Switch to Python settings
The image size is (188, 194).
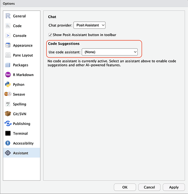pyautogui.click(x=22, y=85)
